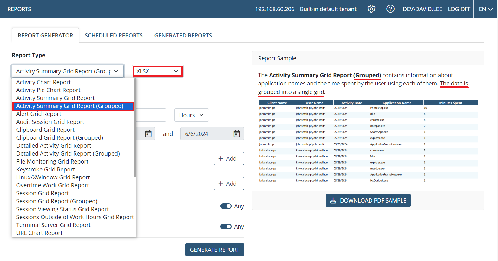Click the plus icon on the upper Add button
The width and height of the screenshot is (498, 261).
[221, 158]
